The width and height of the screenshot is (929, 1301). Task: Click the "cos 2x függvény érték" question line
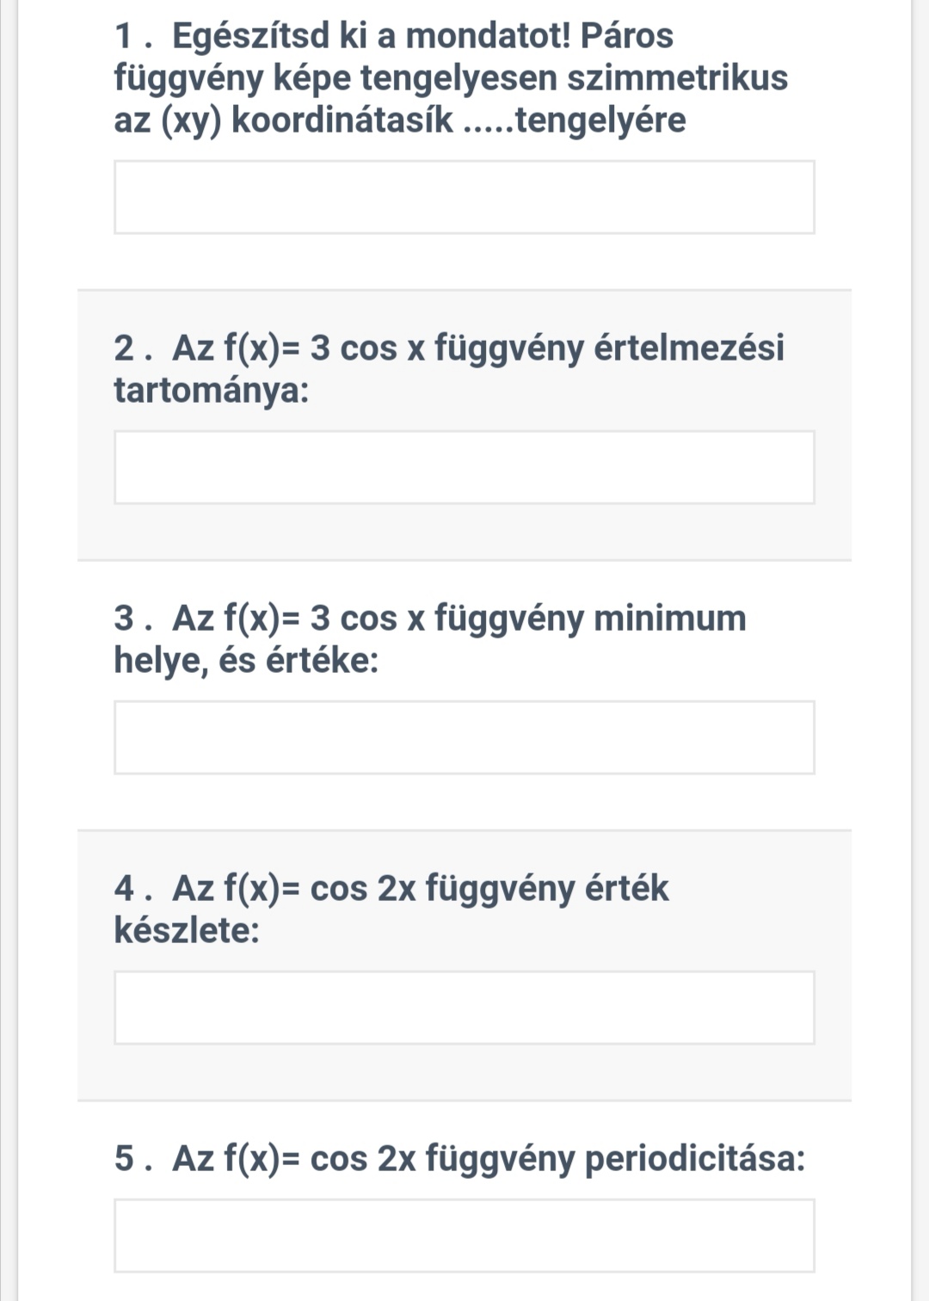click(x=489, y=889)
